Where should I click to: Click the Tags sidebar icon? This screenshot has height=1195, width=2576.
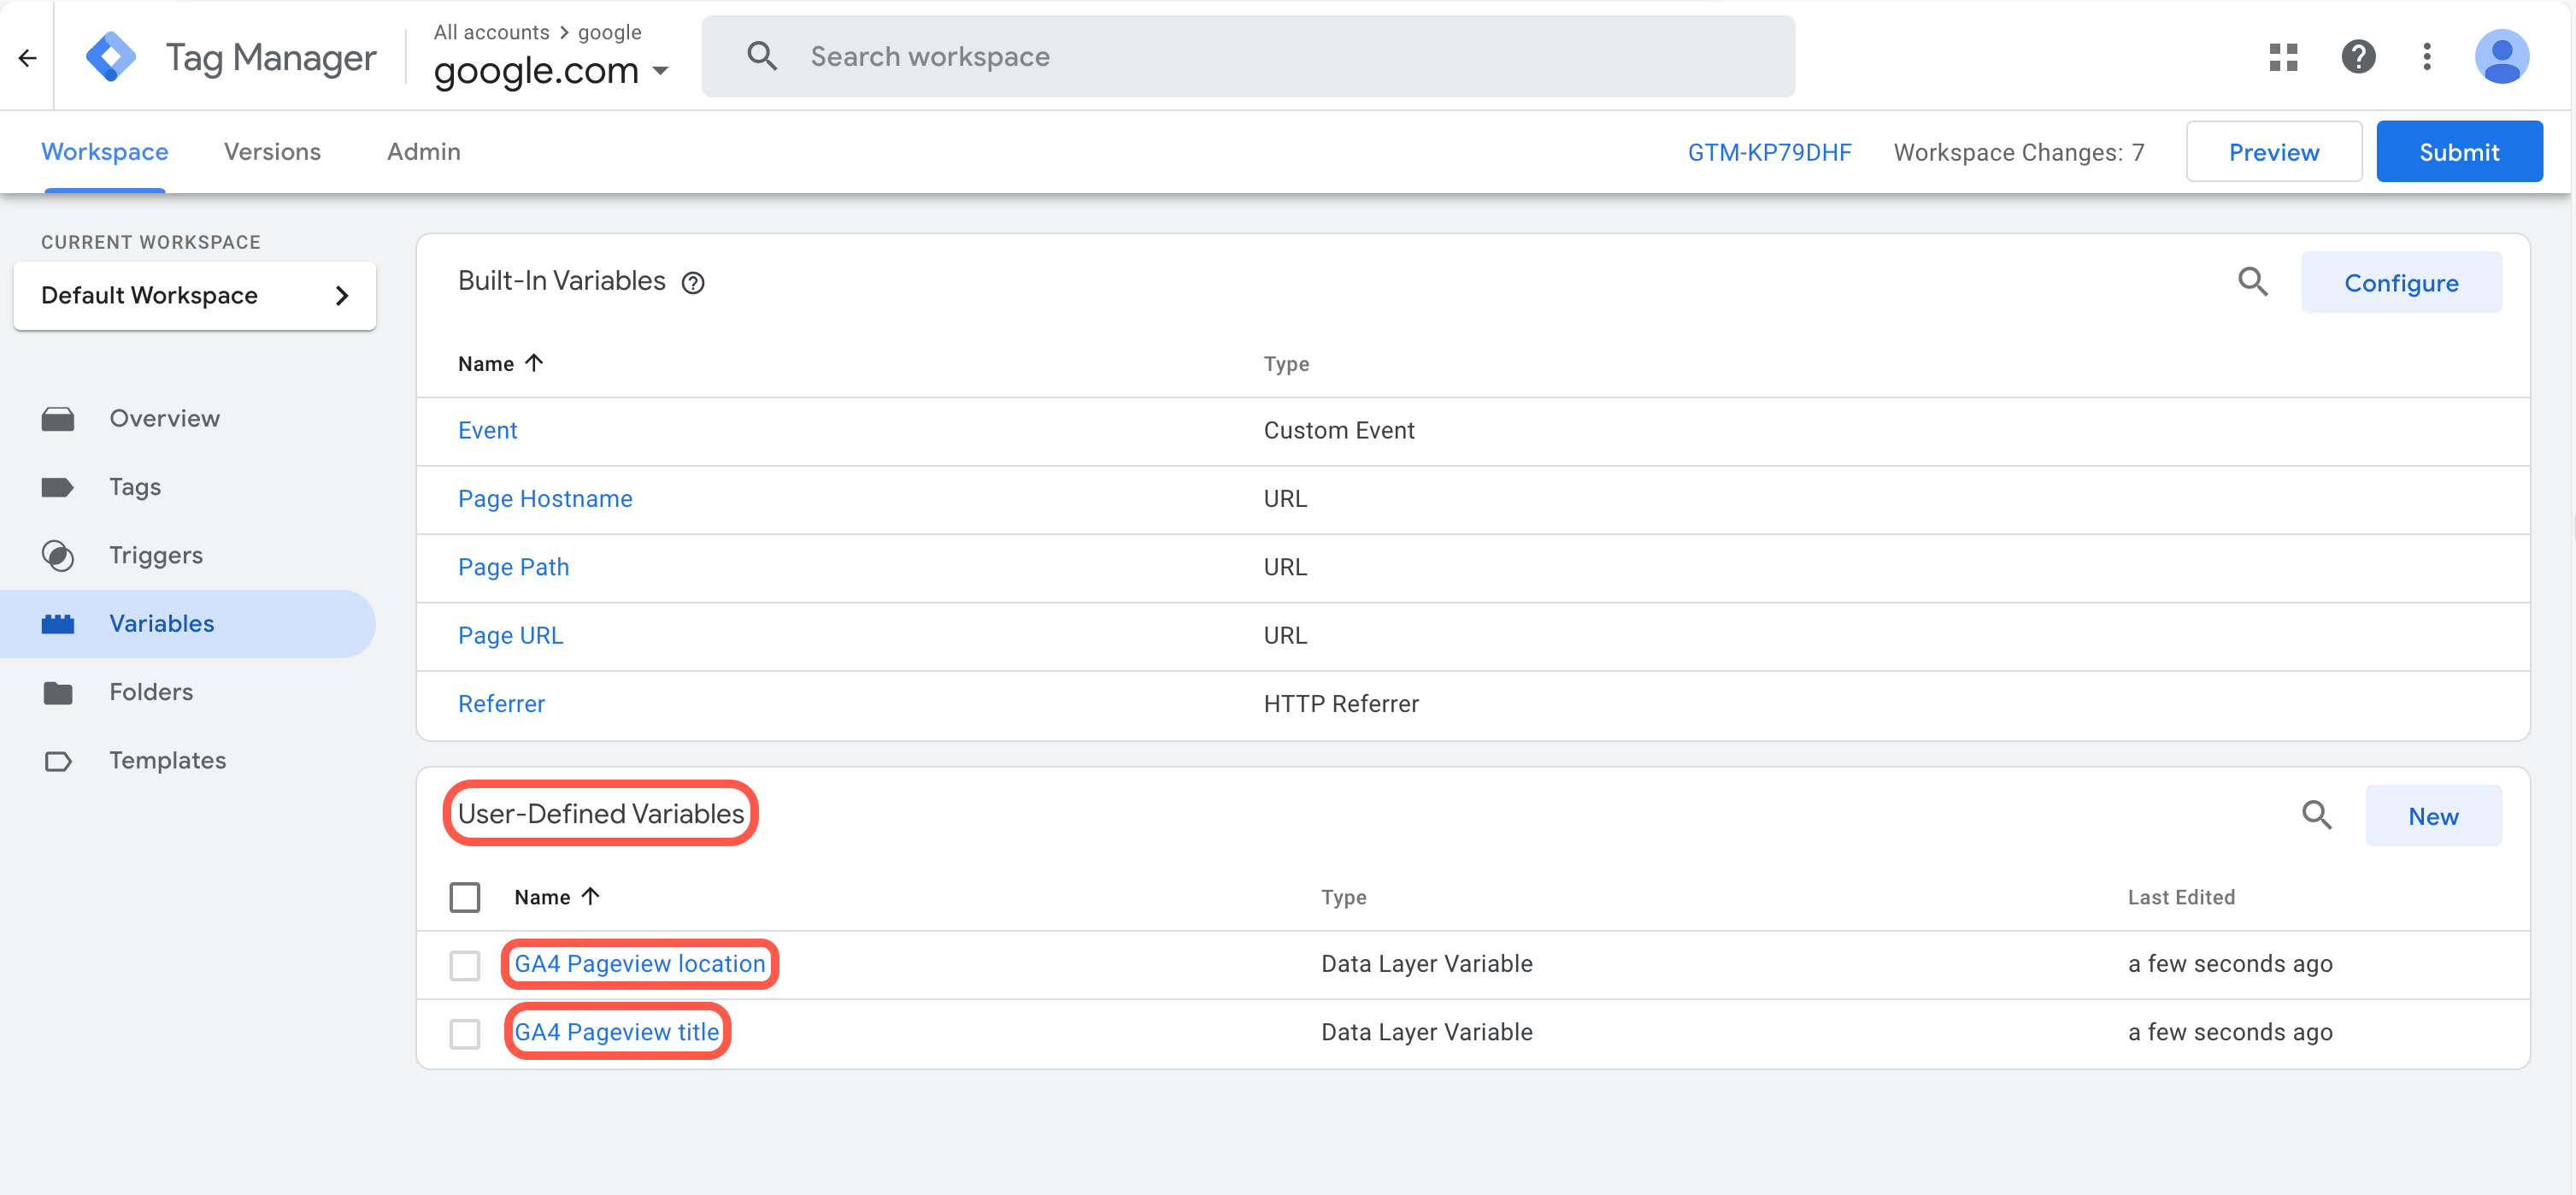(58, 487)
